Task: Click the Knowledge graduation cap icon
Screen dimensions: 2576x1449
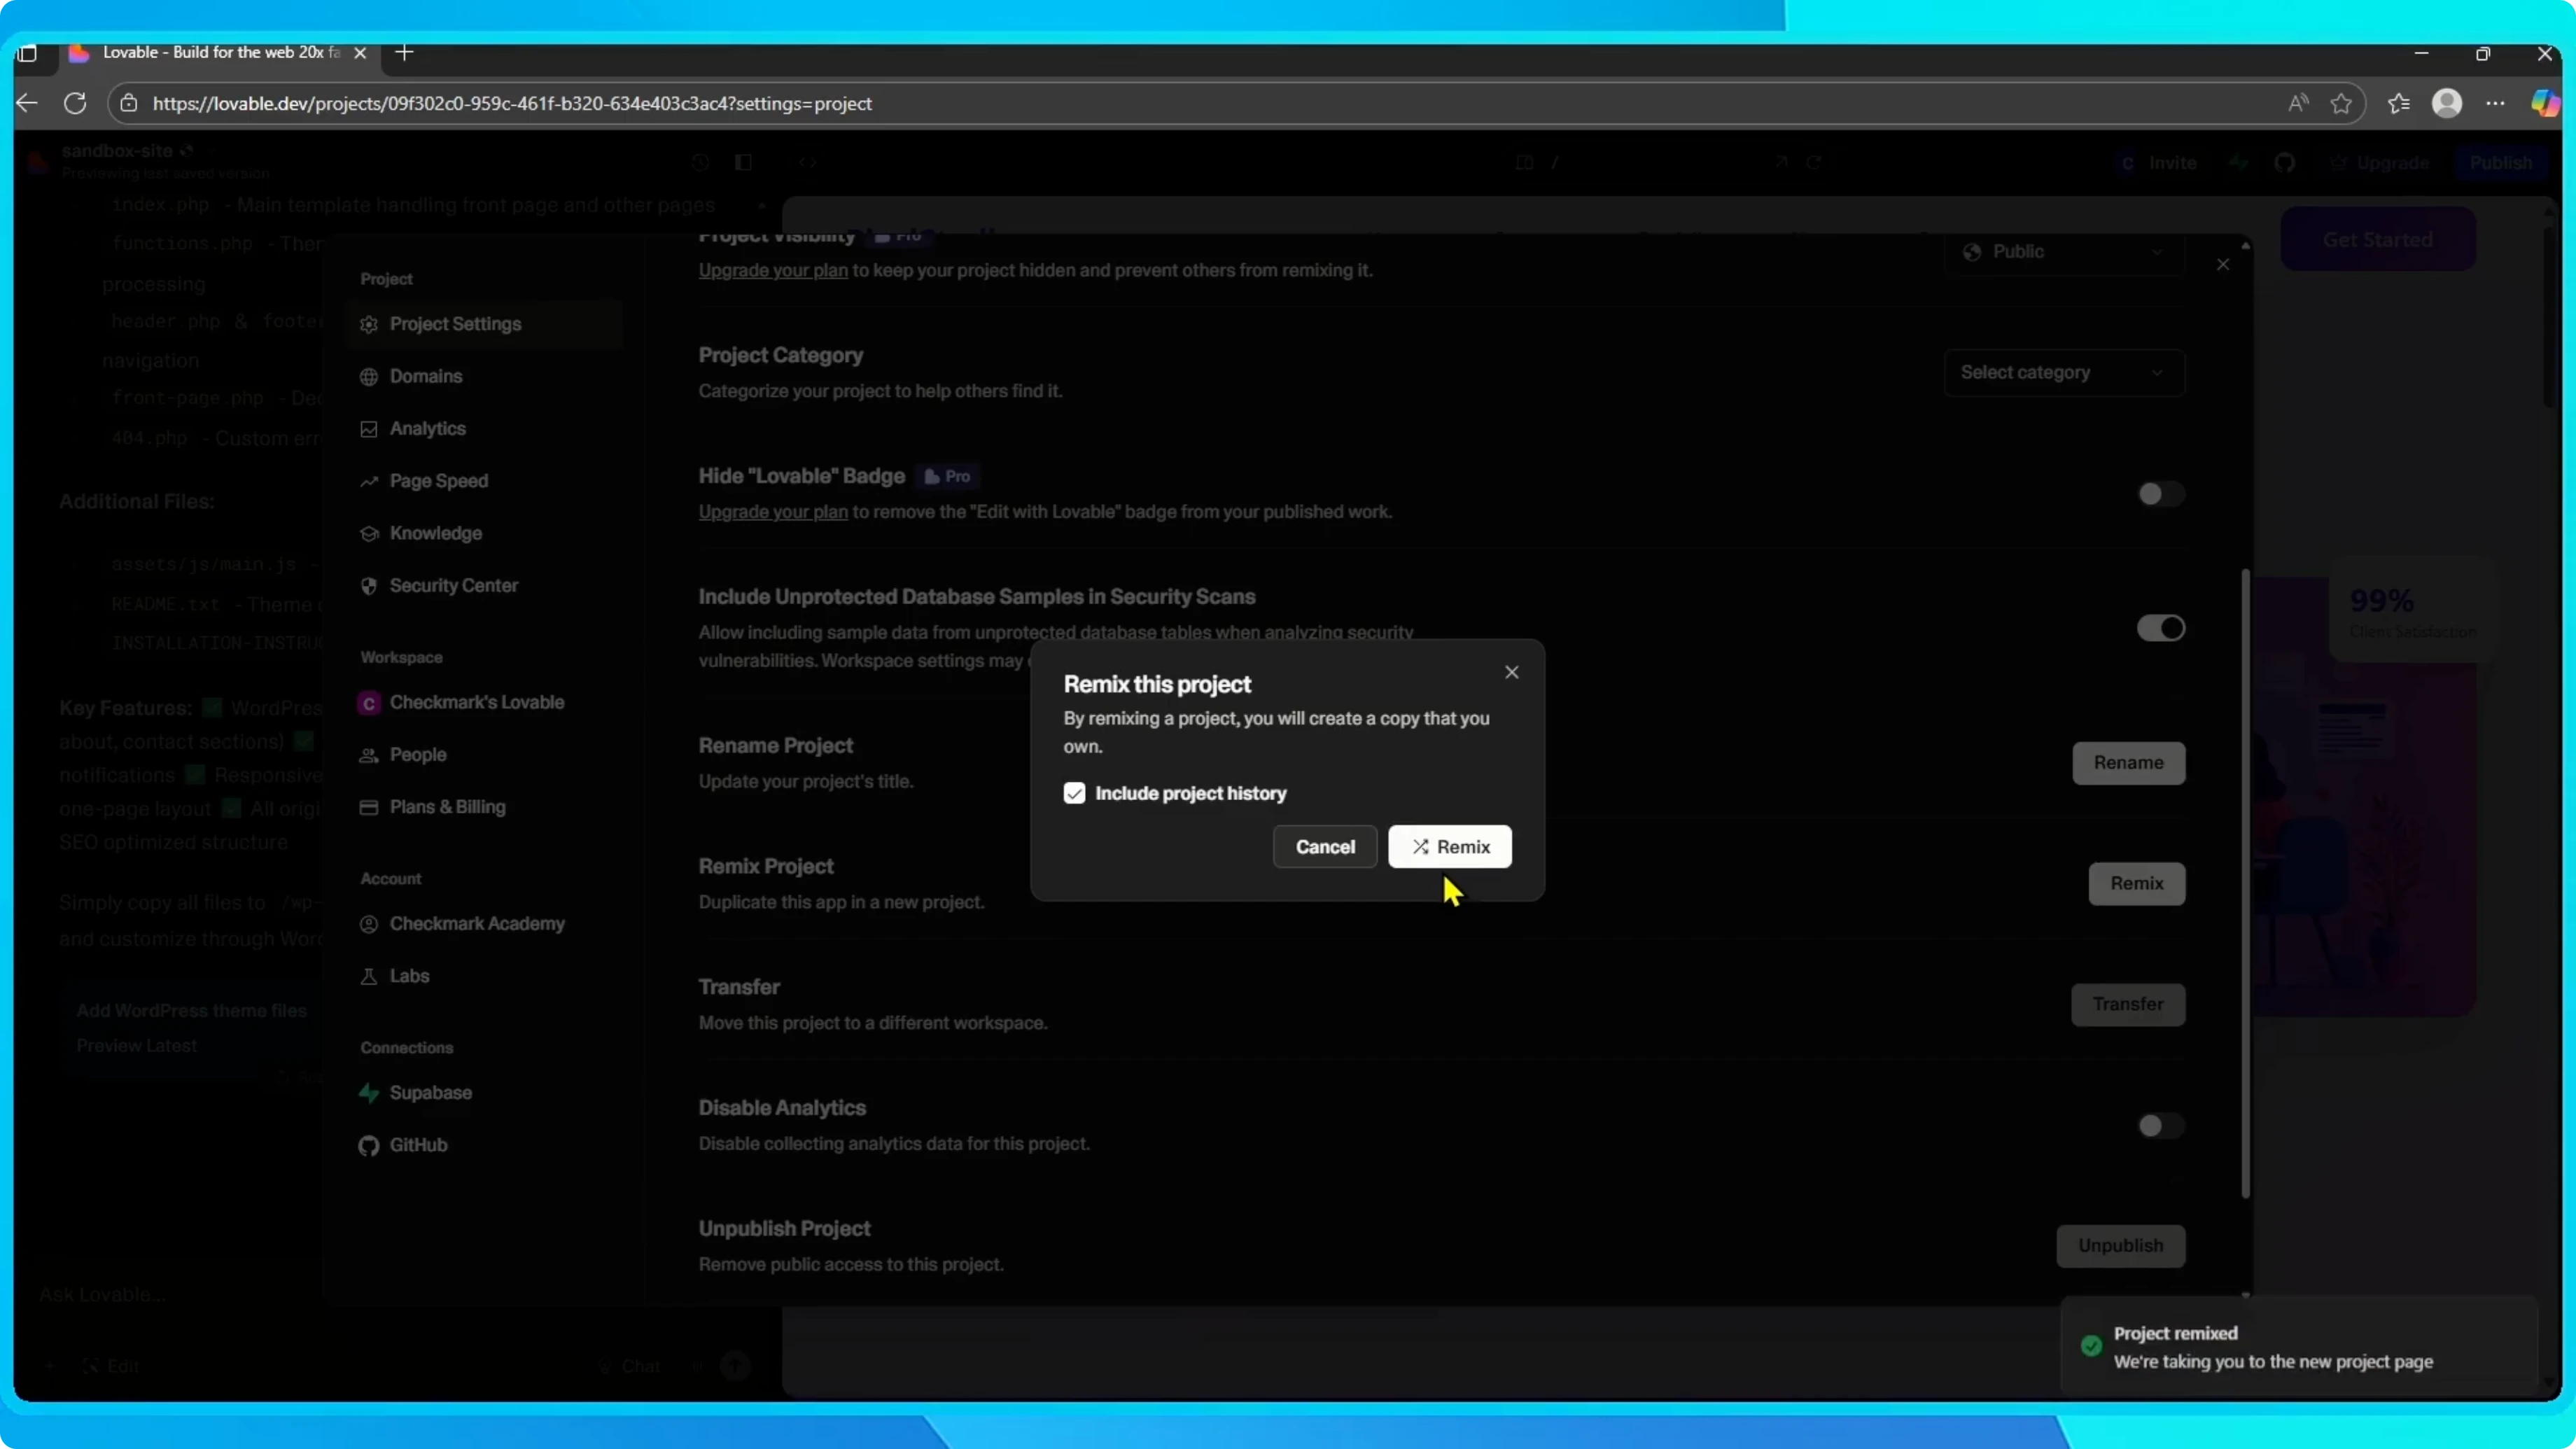Action: tap(369, 534)
